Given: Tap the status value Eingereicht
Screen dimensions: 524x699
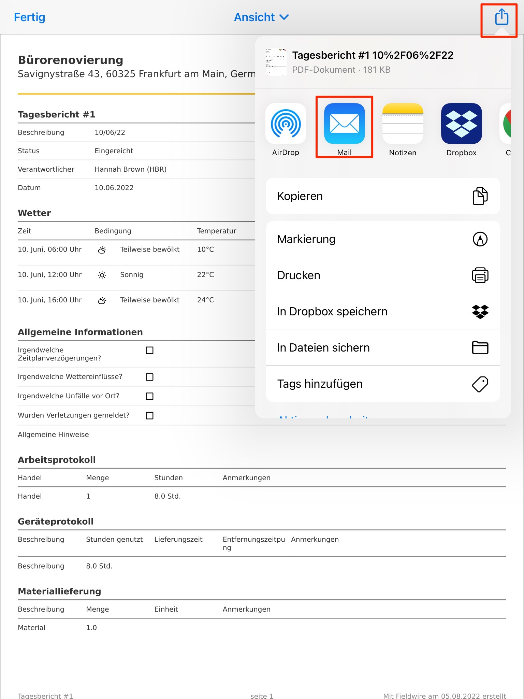Looking at the screenshot, I should (114, 151).
